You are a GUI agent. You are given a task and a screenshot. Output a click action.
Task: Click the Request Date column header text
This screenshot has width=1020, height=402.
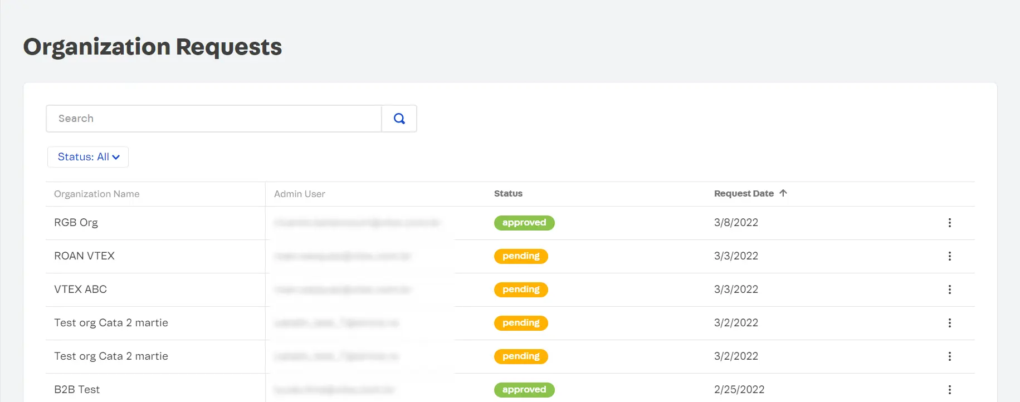click(743, 194)
